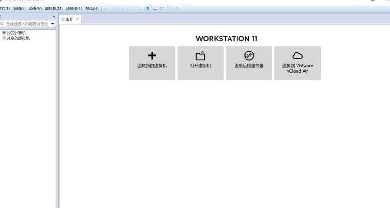Click the plus icon for creating a virtual machine
The image size is (390, 208).
click(152, 55)
